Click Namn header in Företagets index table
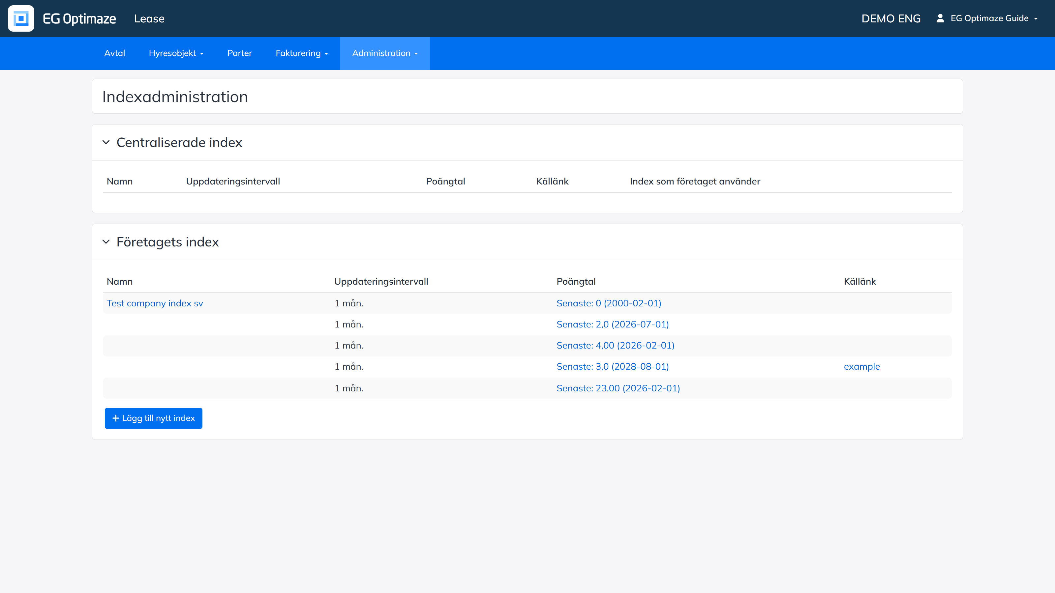 point(120,282)
